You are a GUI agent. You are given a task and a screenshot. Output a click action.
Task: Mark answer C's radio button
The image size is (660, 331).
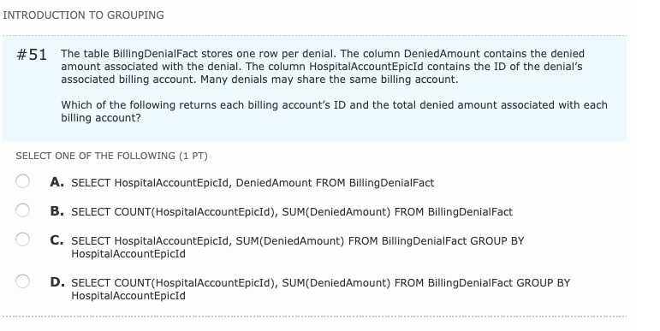[x=23, y=239]
